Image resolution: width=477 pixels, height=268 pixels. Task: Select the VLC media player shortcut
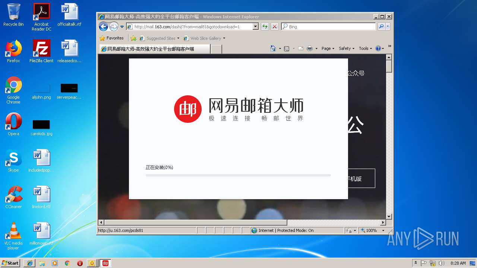[x=13, y=236]
